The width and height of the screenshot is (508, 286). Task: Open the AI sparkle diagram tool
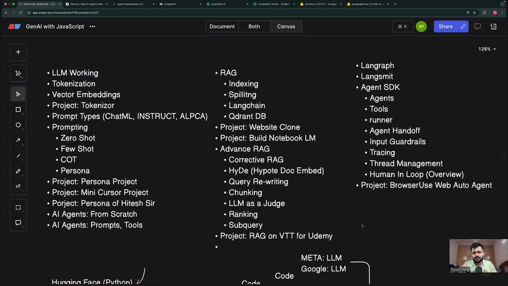(18, 73)
